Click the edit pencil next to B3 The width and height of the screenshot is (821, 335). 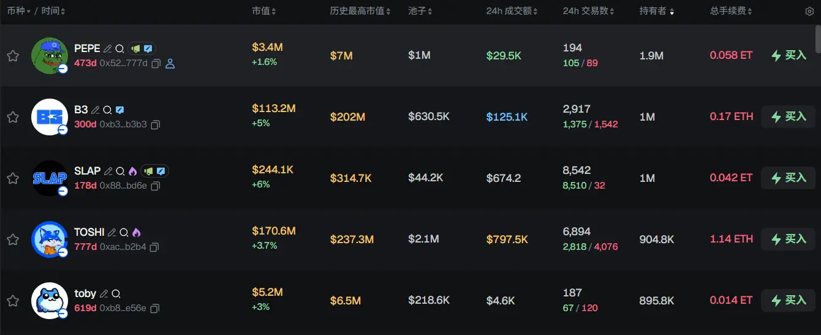[x=95, y=110]
